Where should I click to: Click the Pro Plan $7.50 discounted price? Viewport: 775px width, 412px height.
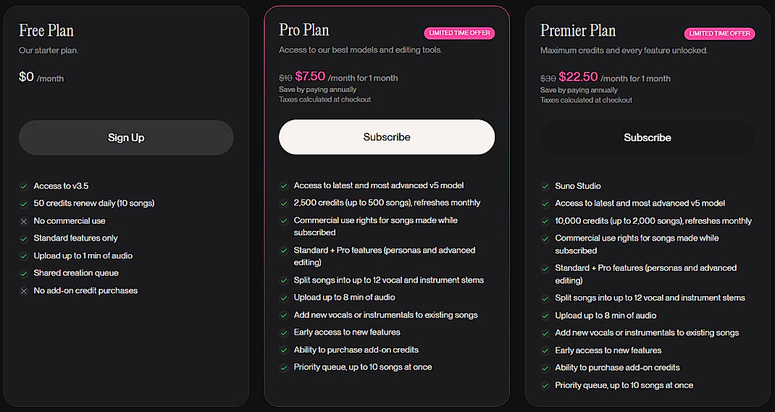point(310,77)
